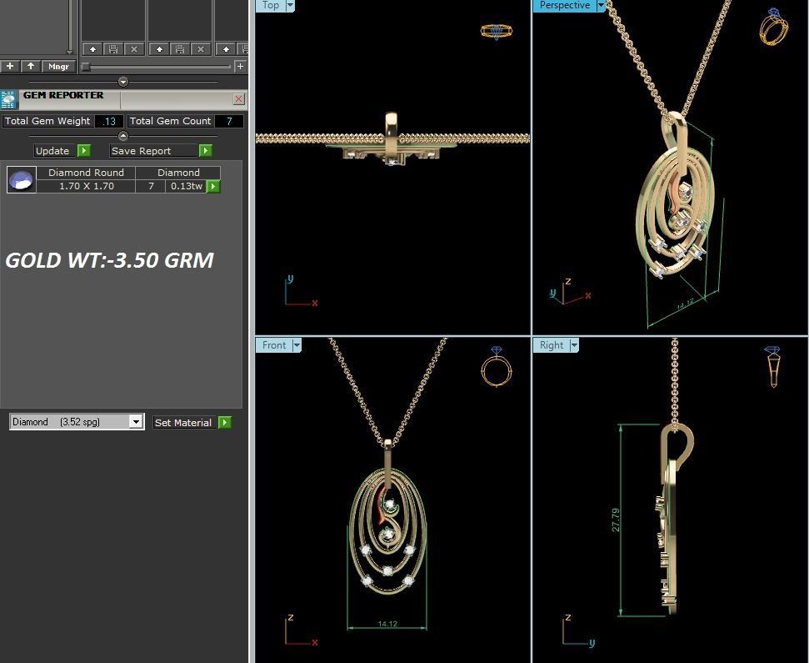809x663 pixels.
Task: Click the gem quantity cell showing 7
Action: pos(151,186)
